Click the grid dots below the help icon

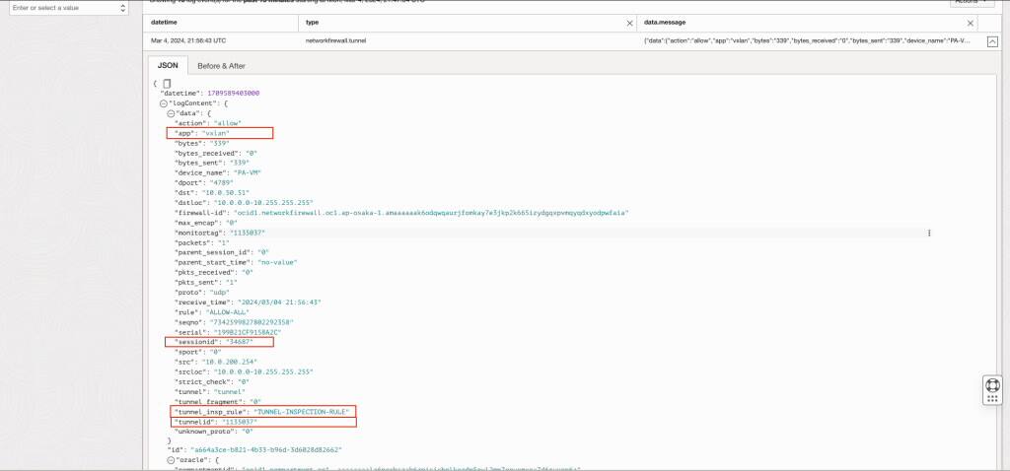pos(992,399)
